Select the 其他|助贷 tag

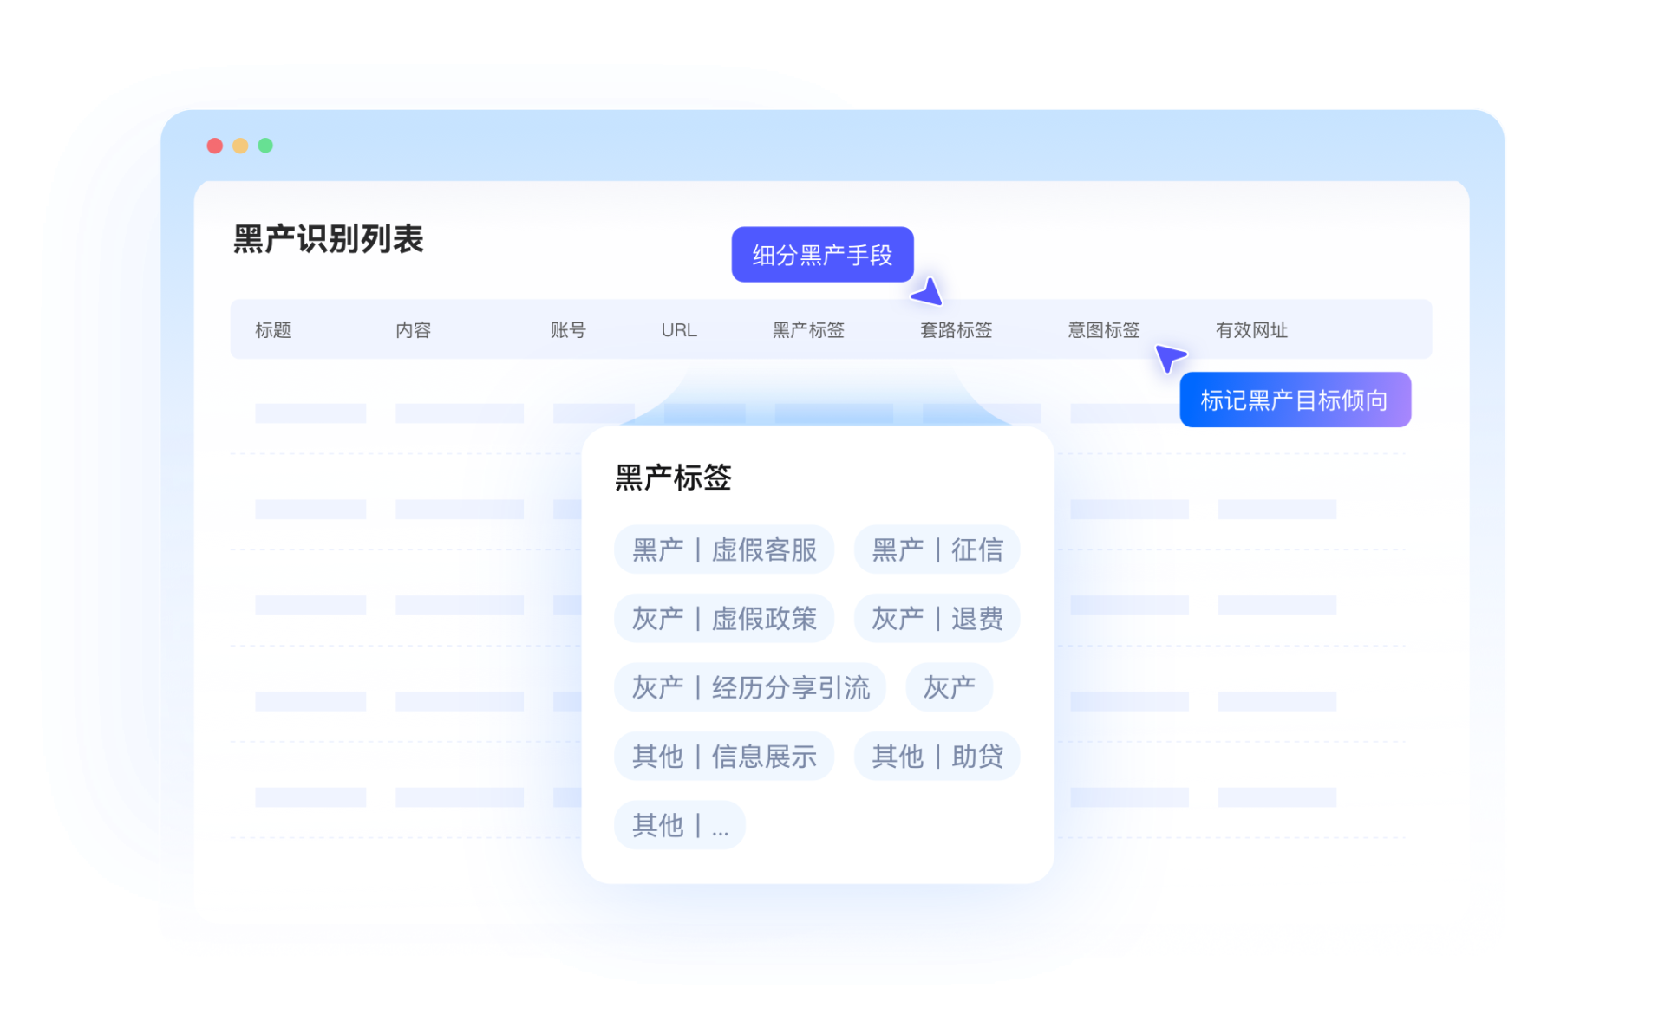937,756
